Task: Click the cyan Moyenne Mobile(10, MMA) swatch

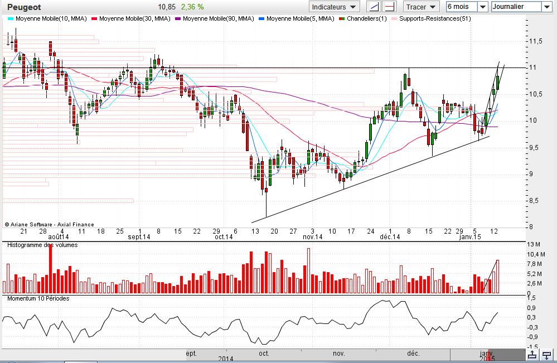Action: (11, 18)
